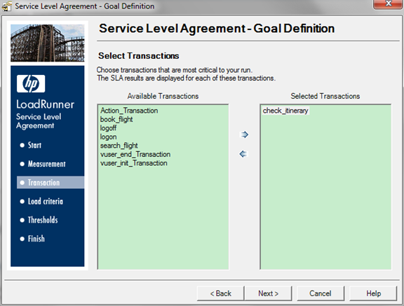Click the title bar application icon
This screenshot has height=306, width=404.
click(6, 6)
